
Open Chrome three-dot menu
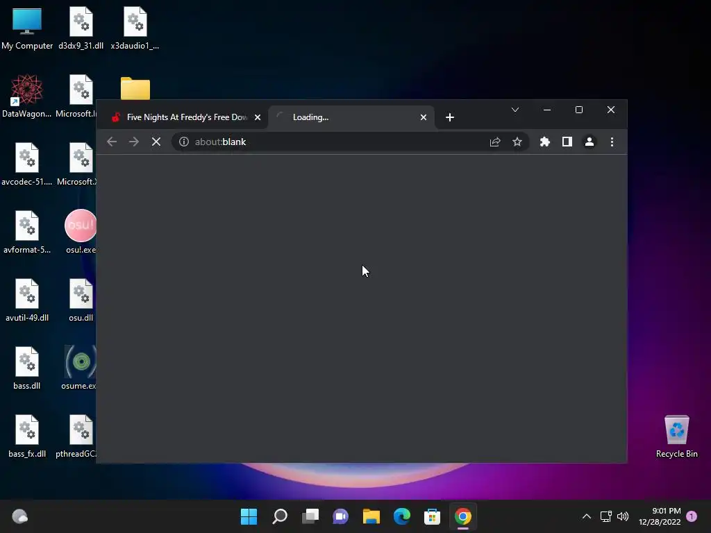(x=612, y=142)
